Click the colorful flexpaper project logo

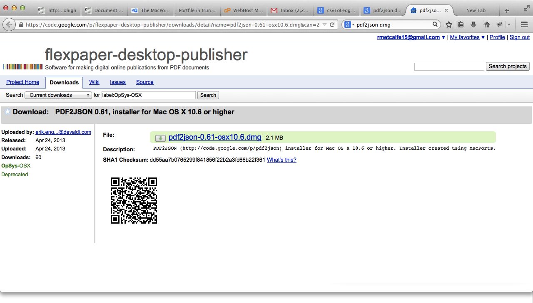click(x=23, y=67)
